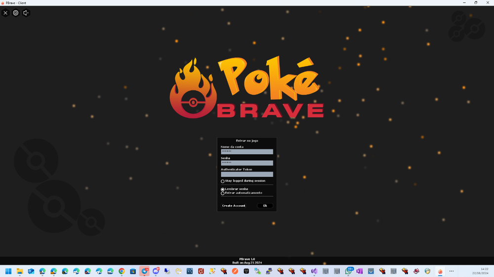Click the X exit icon at top-left
The width and height of the screenshot is (494, 277).
tap(5, 13)
